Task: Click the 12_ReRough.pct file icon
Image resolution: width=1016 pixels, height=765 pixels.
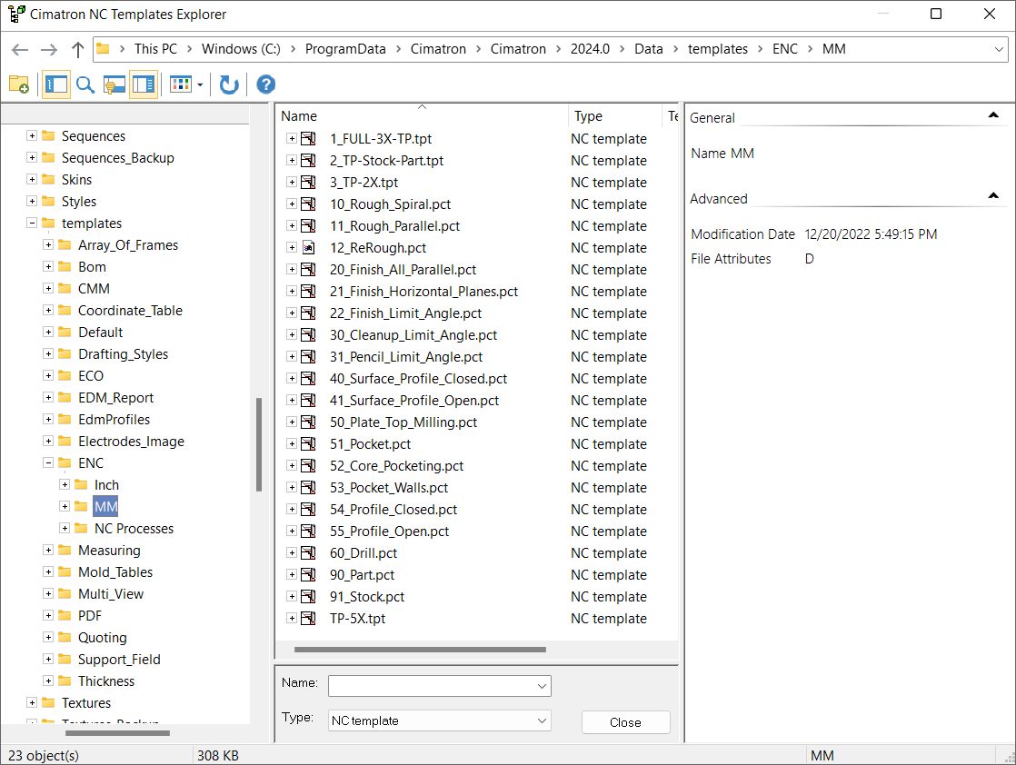Action: tap(308, 247)
